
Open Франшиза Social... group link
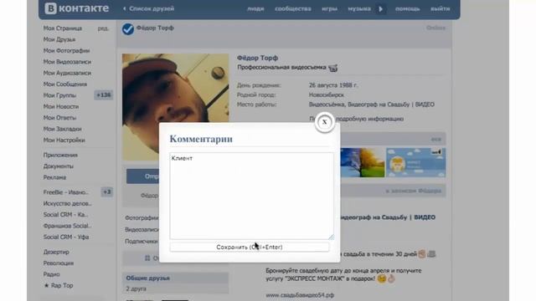coord(67,226)
